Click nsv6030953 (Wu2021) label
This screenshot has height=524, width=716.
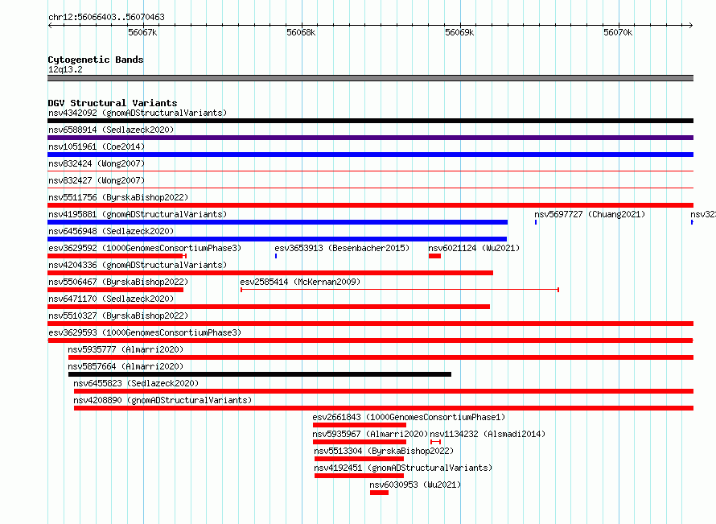click(416, 485)
